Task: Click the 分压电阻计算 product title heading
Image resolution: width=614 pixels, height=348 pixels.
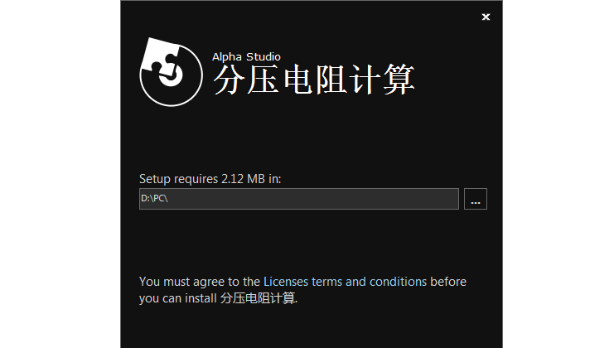Action: point(314,80)
